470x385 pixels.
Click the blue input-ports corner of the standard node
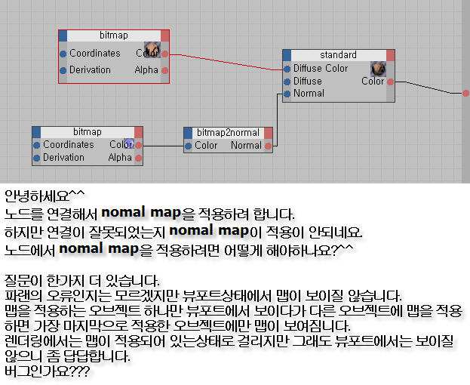pos(287,55)
